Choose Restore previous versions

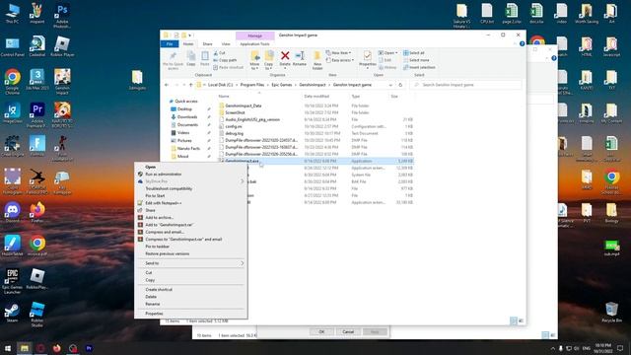coord(167,254)
